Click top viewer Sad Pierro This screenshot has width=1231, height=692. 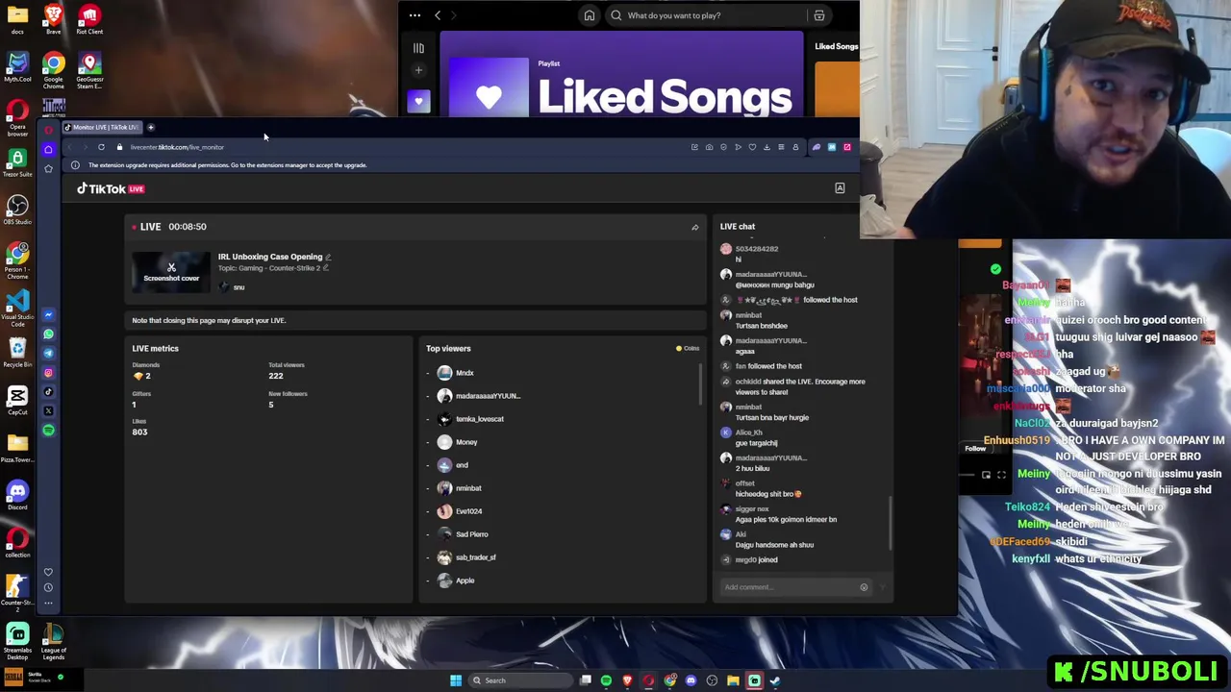(471, 534)
